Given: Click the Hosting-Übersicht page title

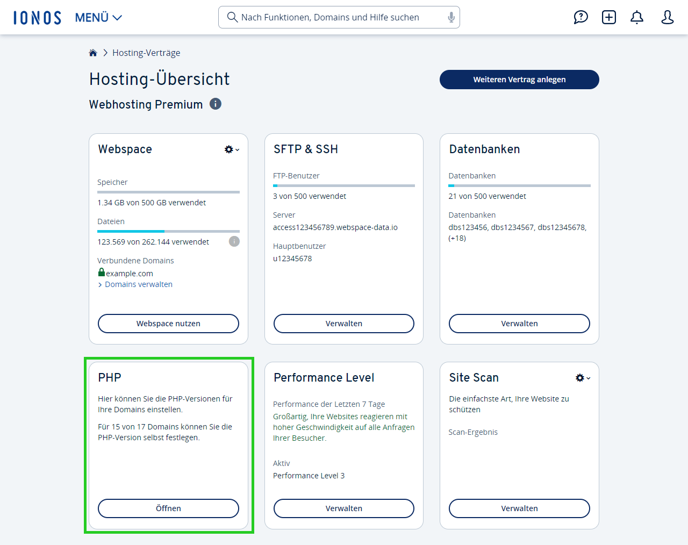Looking at the screenshot, I should [x=160, y=79].
